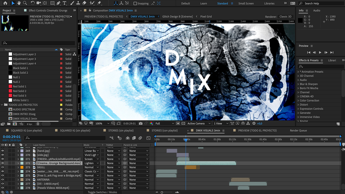Viewport: 345px width, 194px height.
Task: Take a snapshot with the camera icon
Action: click(141, 123)
